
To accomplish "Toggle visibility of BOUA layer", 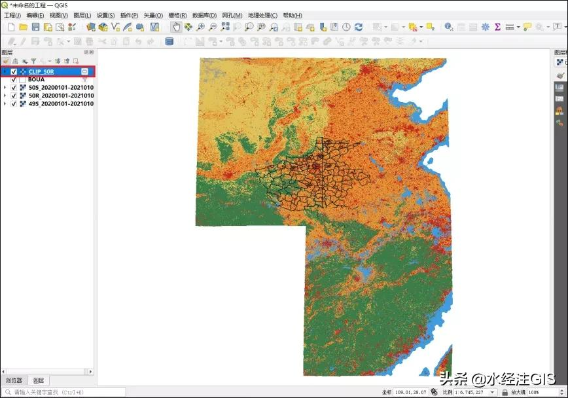I will [14, 79].
